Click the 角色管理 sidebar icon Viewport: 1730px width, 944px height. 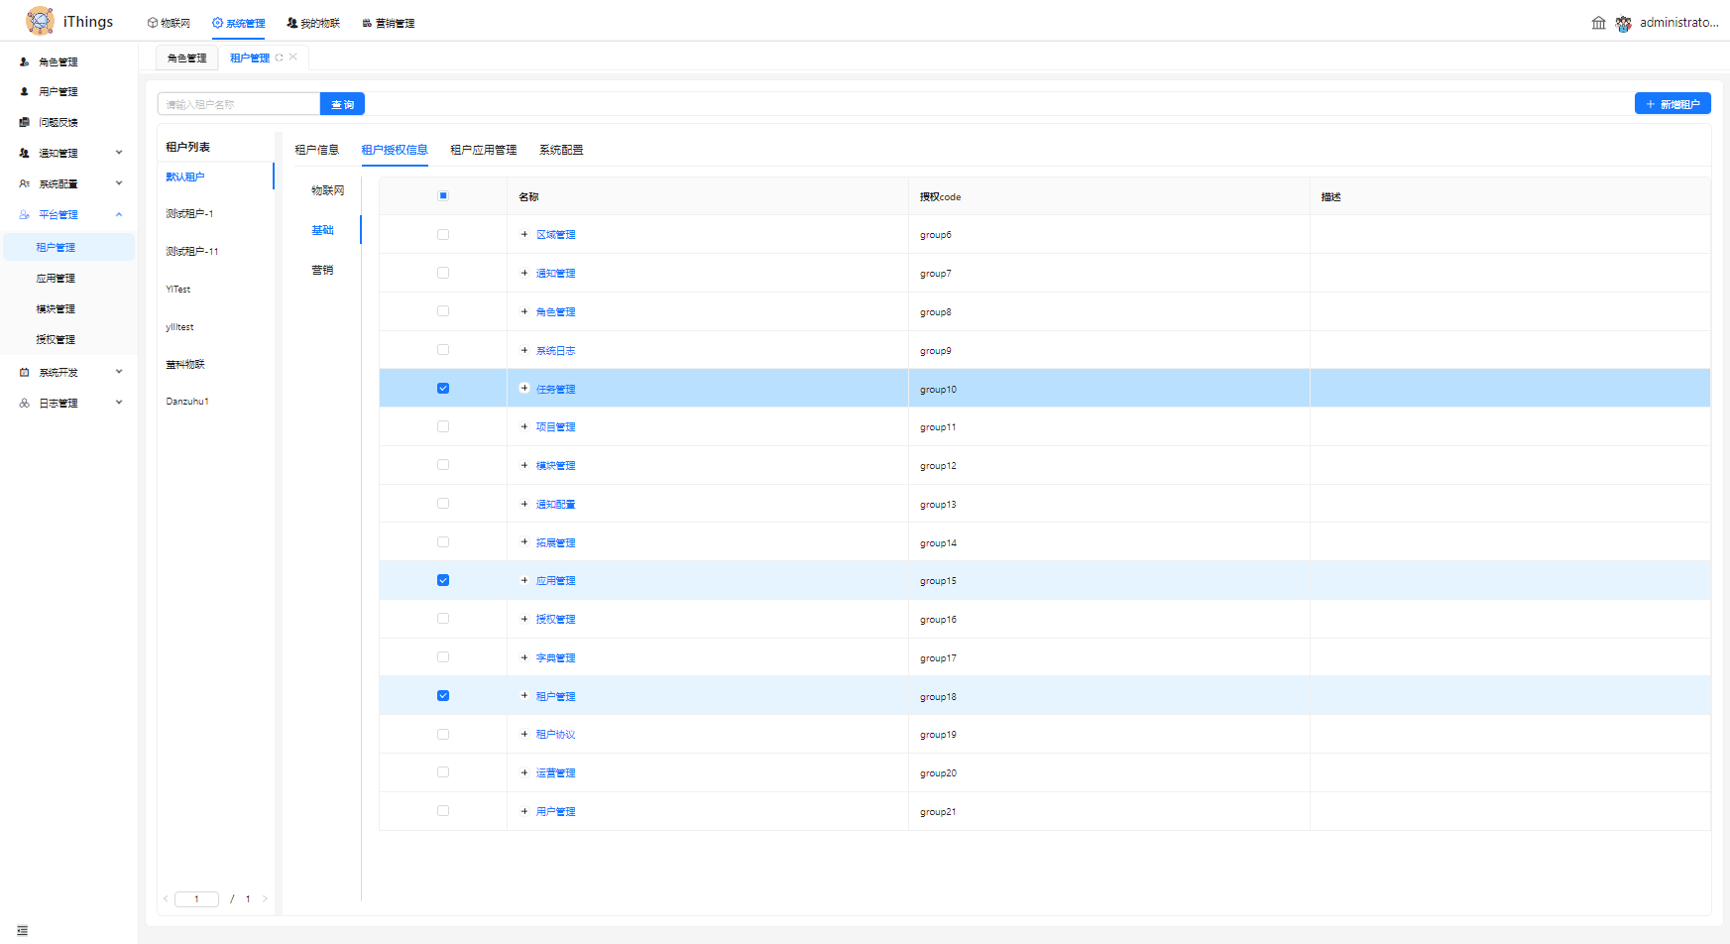[x=25, y=61]
